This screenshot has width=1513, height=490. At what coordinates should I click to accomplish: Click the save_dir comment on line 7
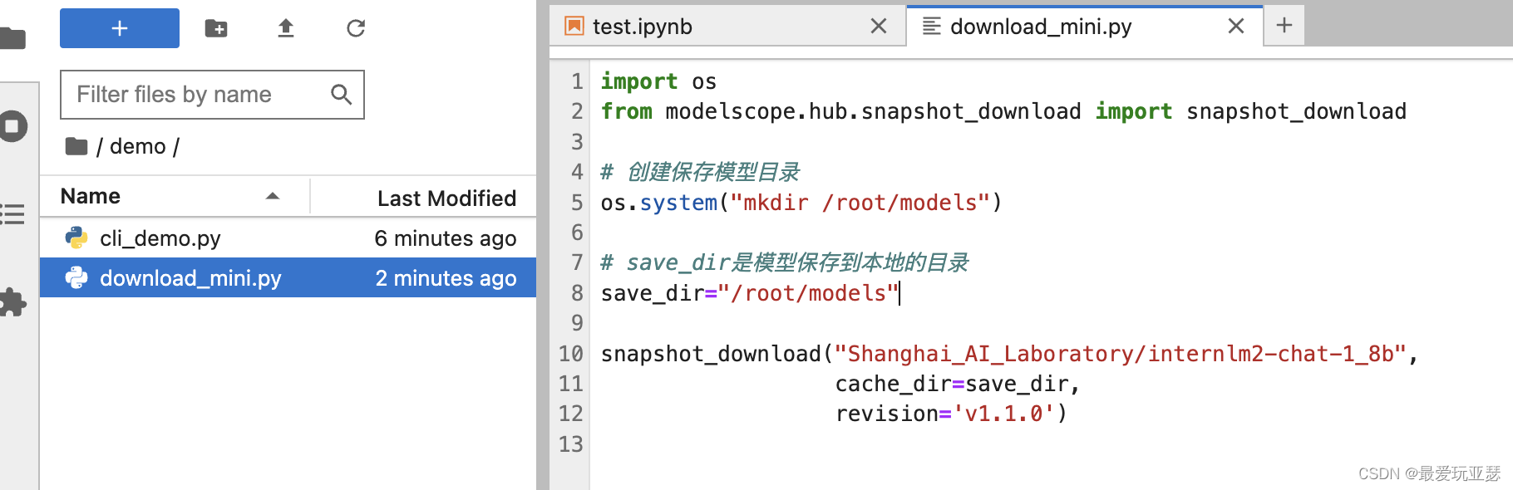pos(785,263)
